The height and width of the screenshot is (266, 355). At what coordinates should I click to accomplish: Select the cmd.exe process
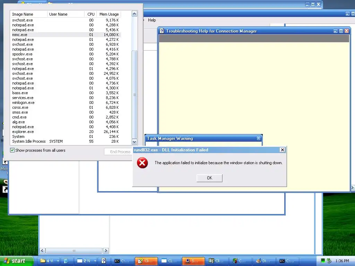coord(66,117)
